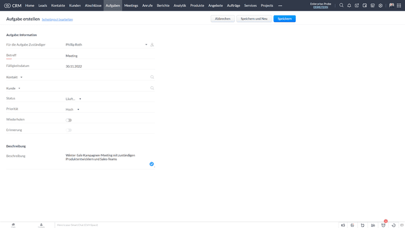Click the owner field showing Phillip Roth

coord(105,44)
